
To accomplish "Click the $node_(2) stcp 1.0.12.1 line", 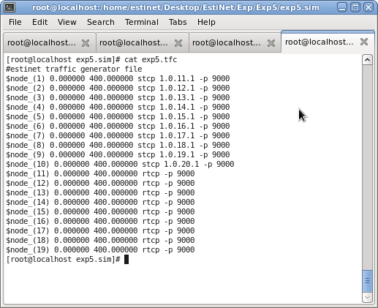I will coord(118,89).
